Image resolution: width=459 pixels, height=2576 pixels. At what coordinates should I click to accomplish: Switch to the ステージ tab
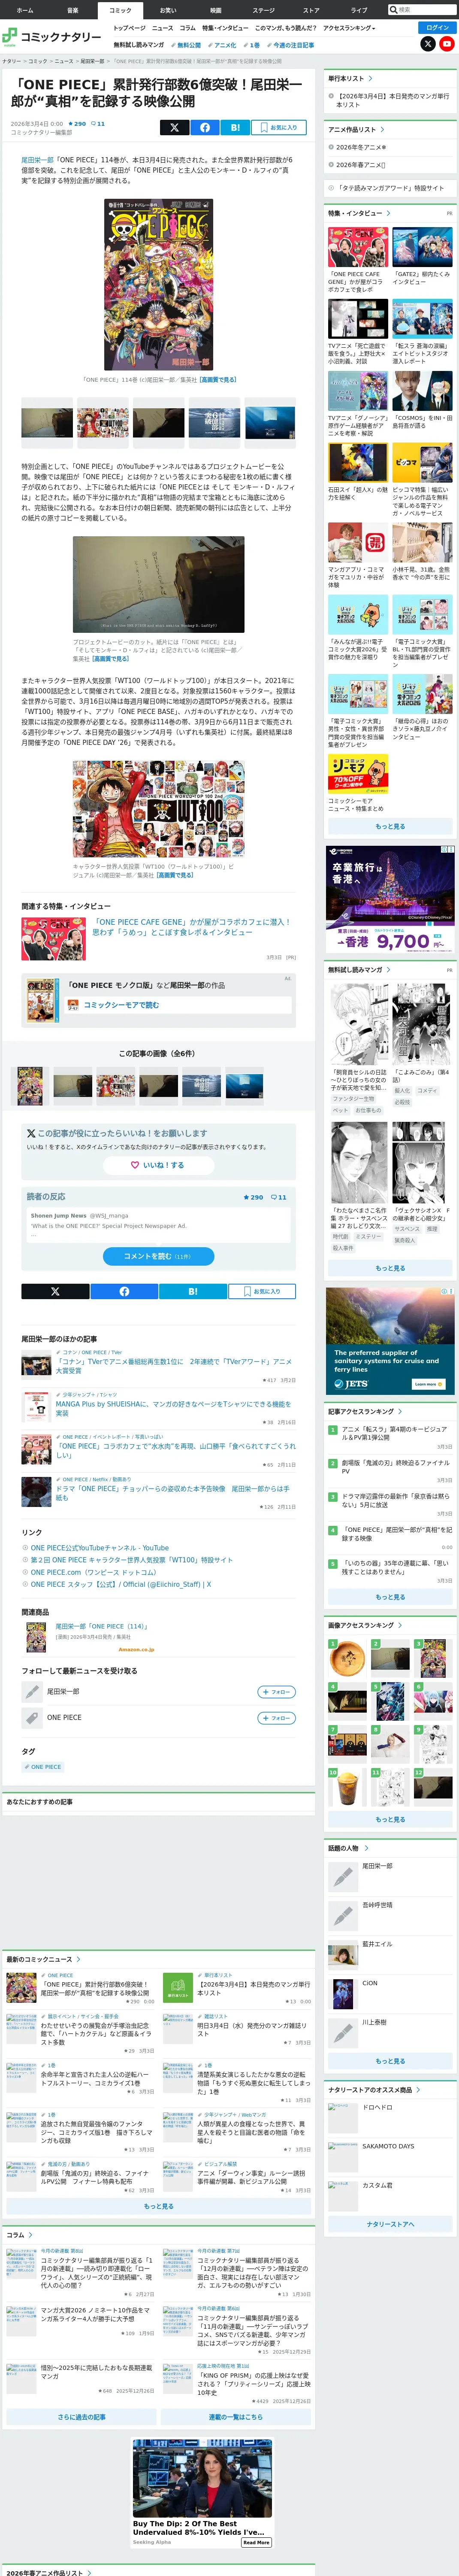pyautogui.click(x=263, y=10)
